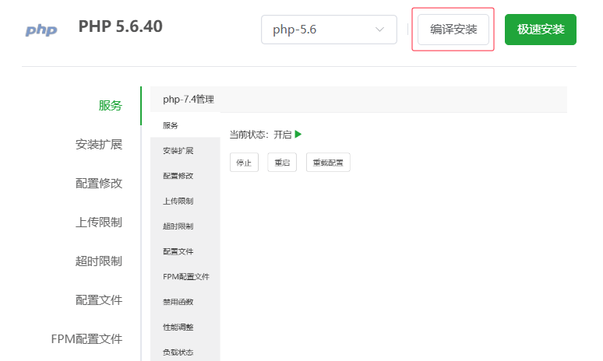Open 配置文件 in the large outer sidebar

coord(99,300)
